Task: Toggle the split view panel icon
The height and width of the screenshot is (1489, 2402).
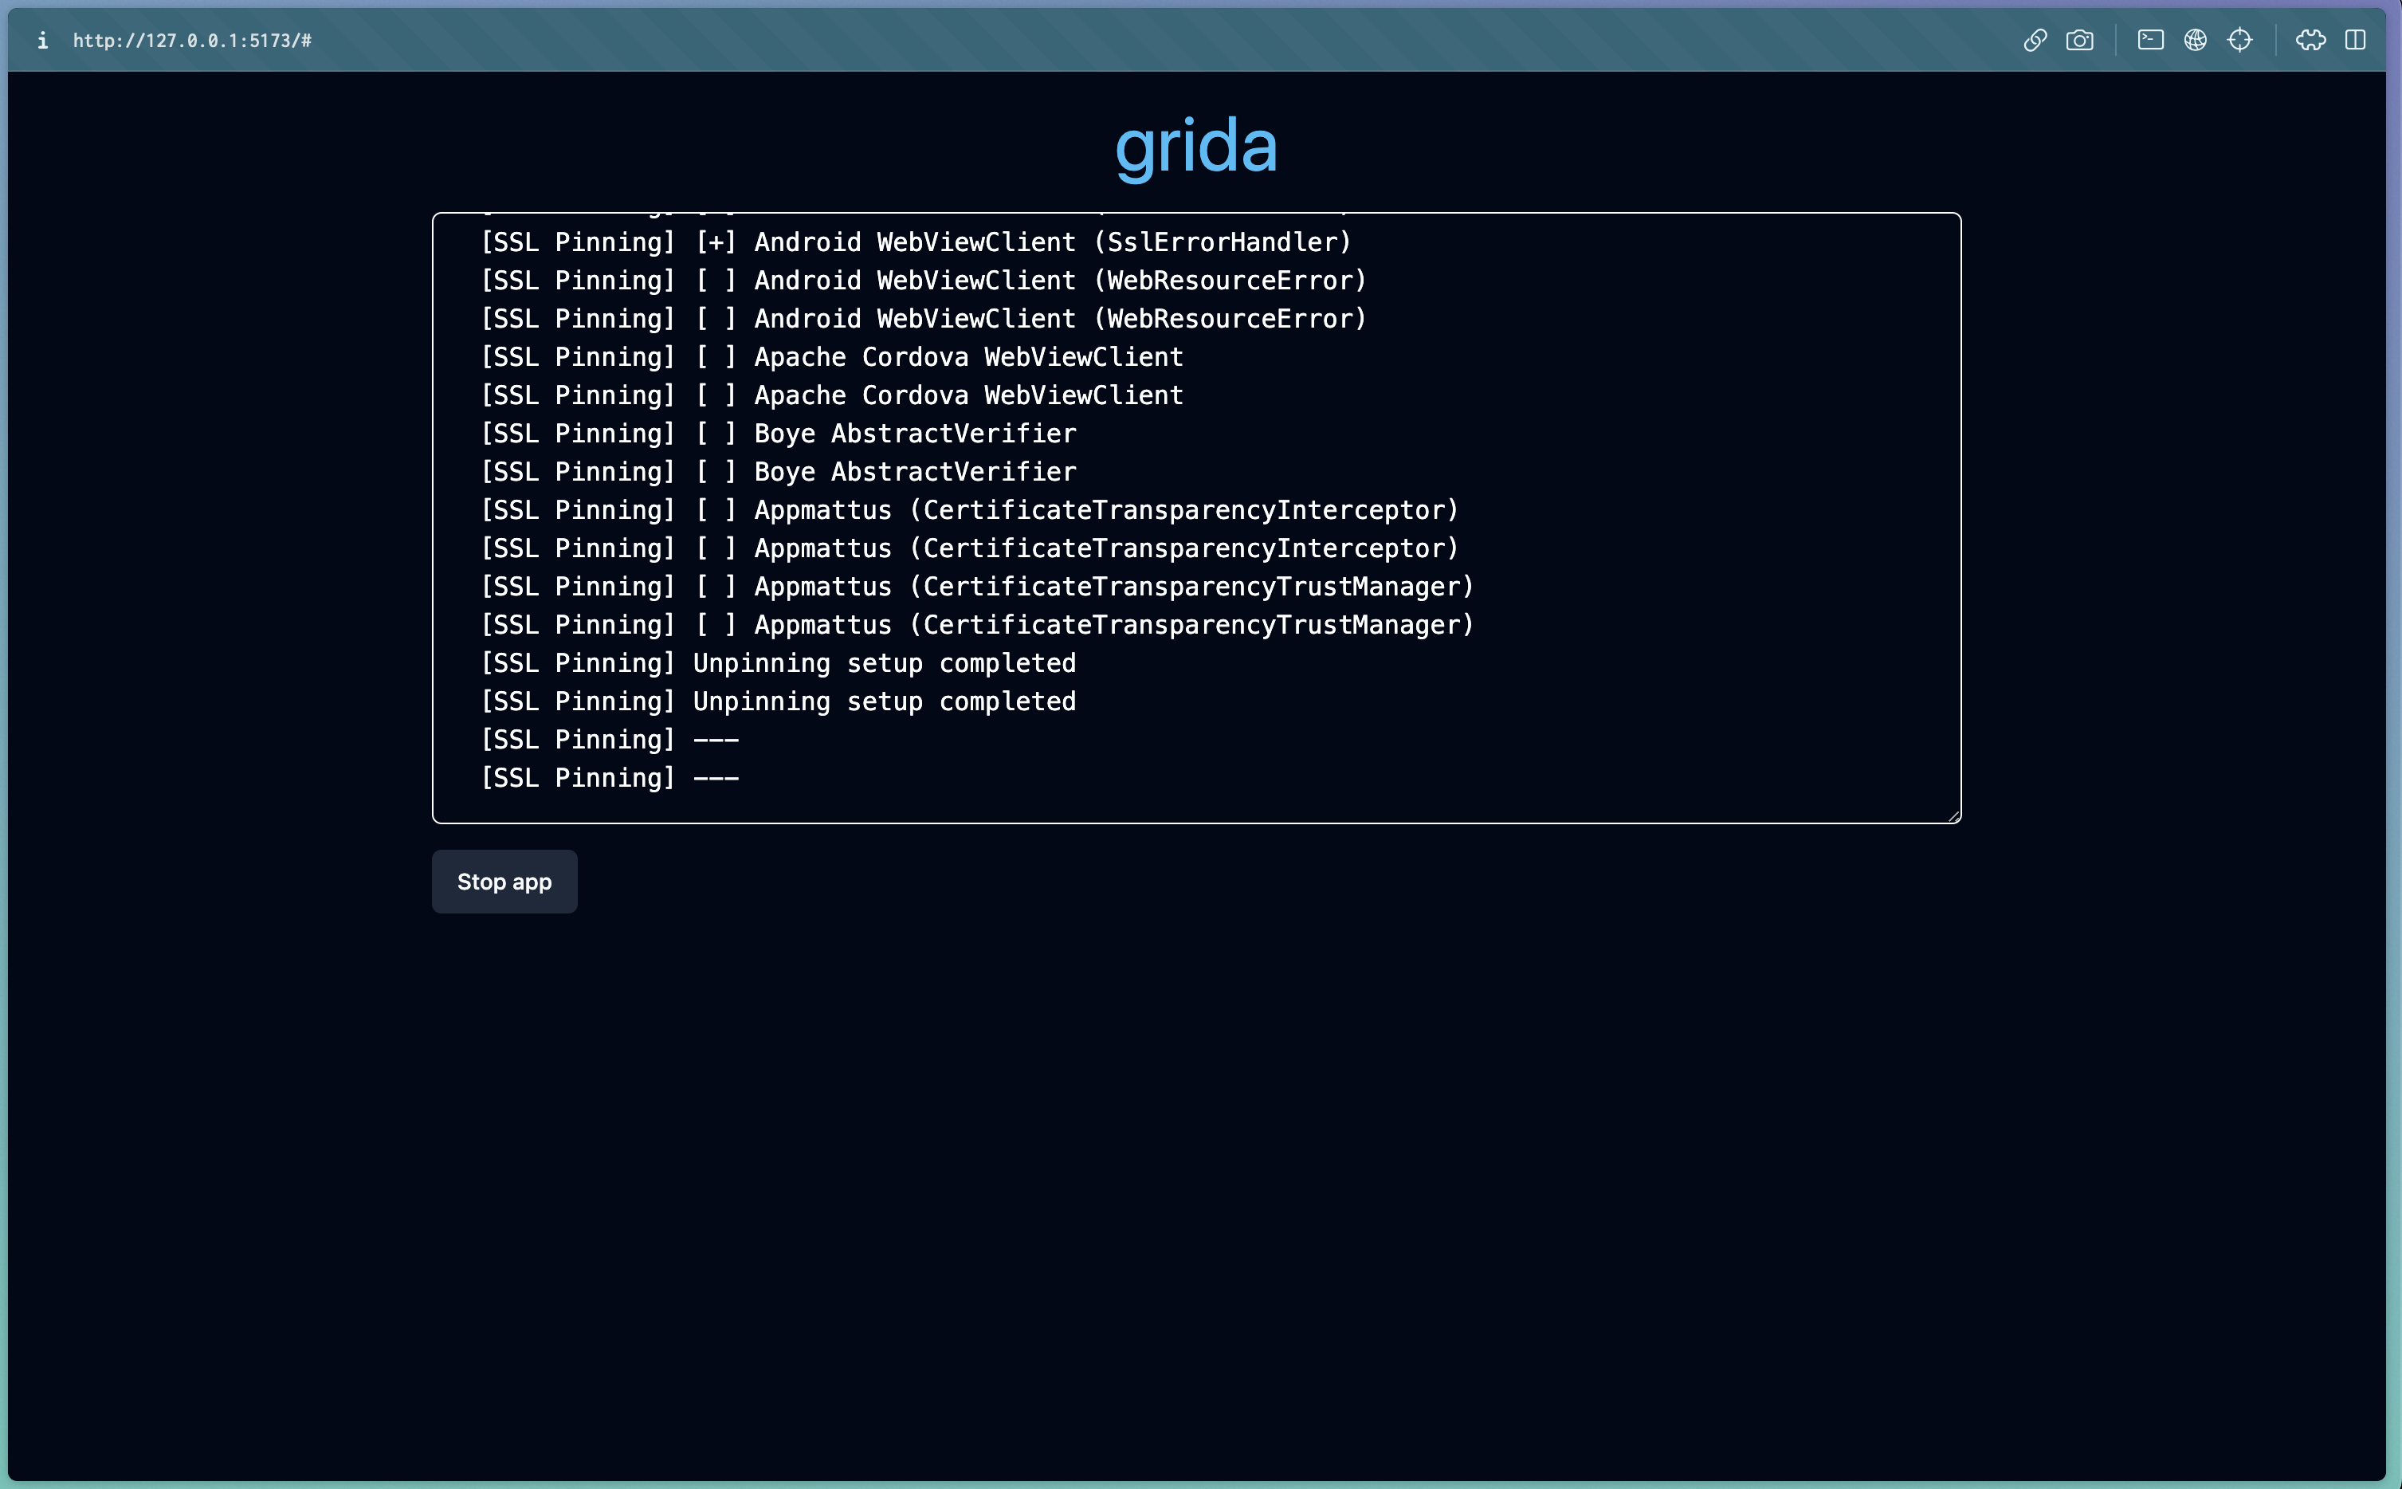Action: (2355, 41)
